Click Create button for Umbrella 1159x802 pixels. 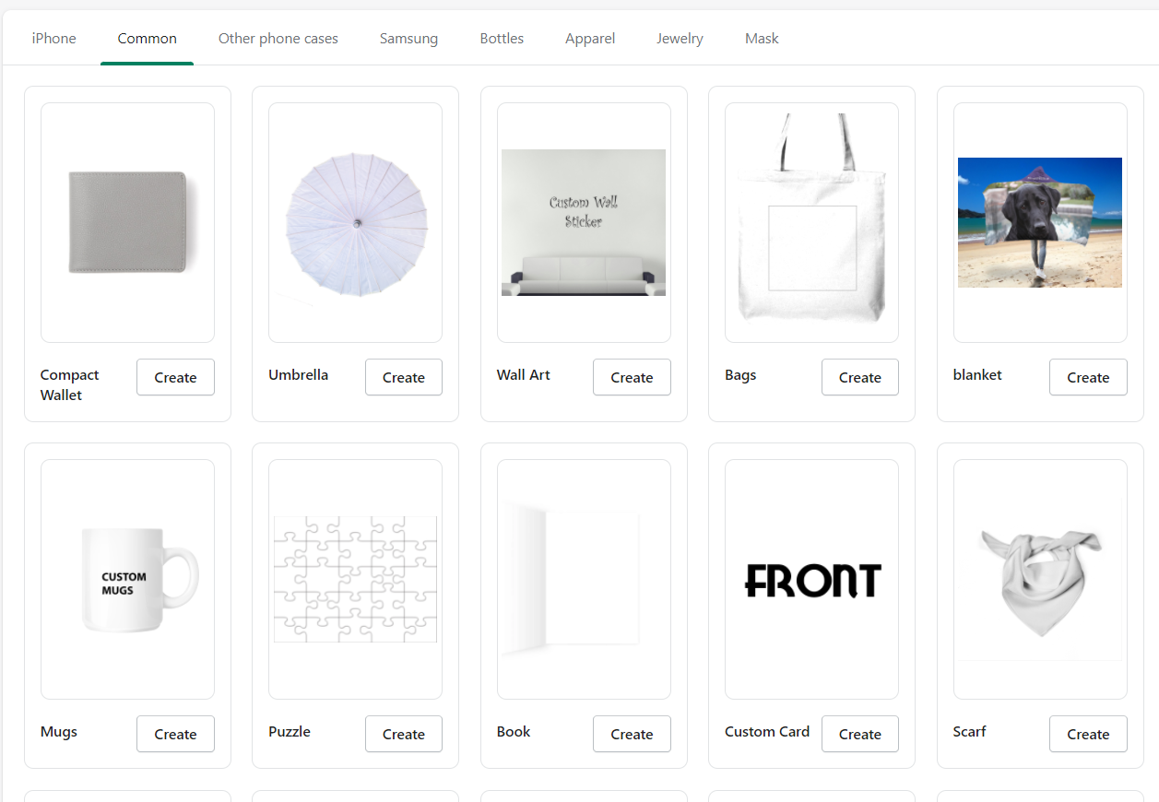[404, 377]
